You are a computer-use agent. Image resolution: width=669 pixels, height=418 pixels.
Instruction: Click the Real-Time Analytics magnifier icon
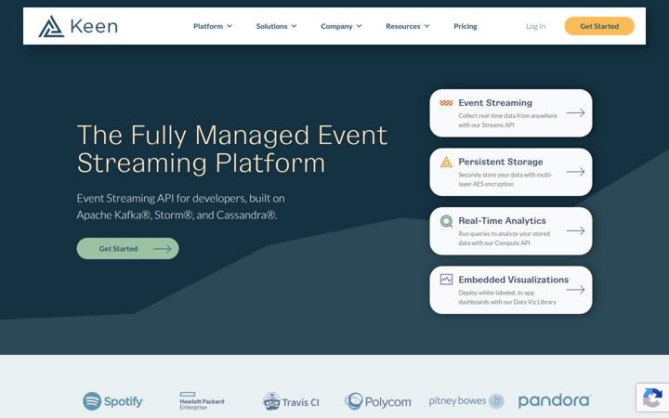pyautogui.click(x=446, y=221)
